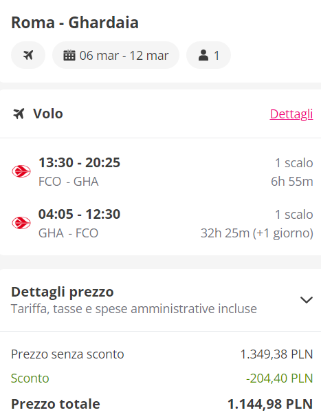Screen dimensions: 321x417
Task: Click the Dettagli prezzo heading
Action: click(63, 292)
